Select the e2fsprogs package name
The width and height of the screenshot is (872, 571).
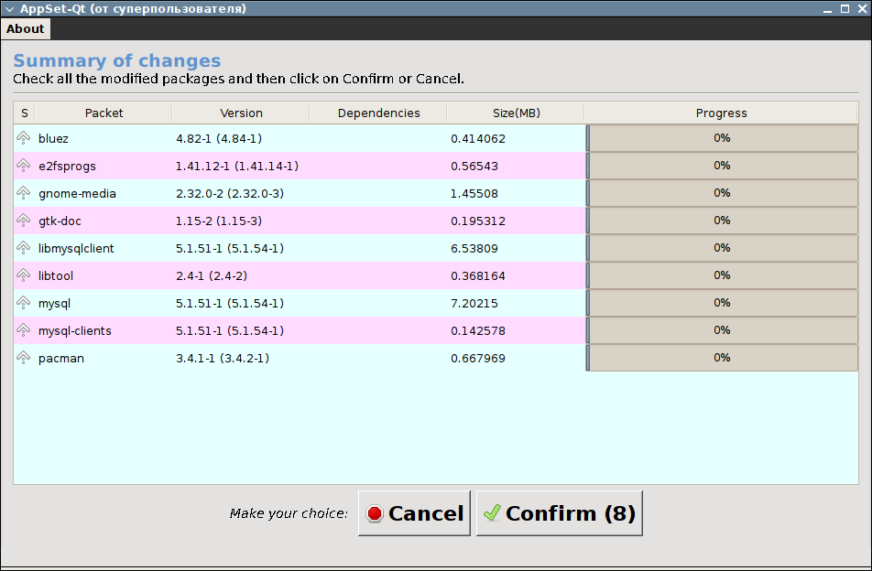[x=67, y=166]
